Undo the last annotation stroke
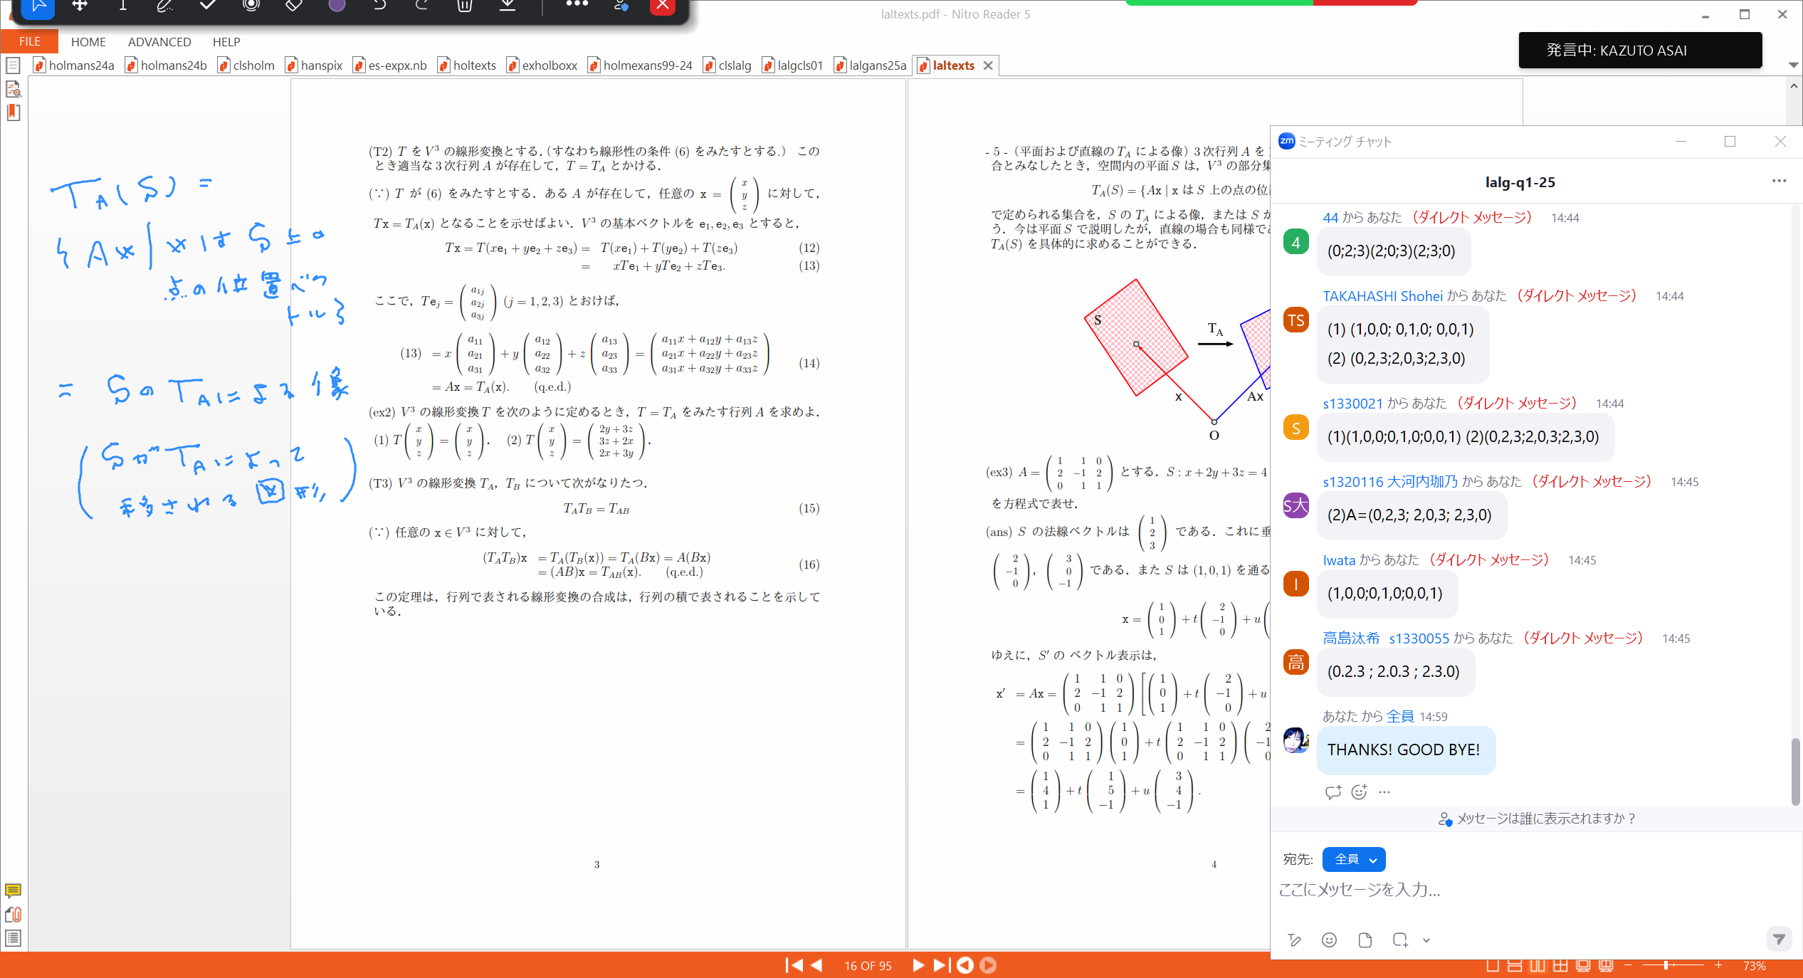This screenshot has width=1803, height=978. pos(379,6)
